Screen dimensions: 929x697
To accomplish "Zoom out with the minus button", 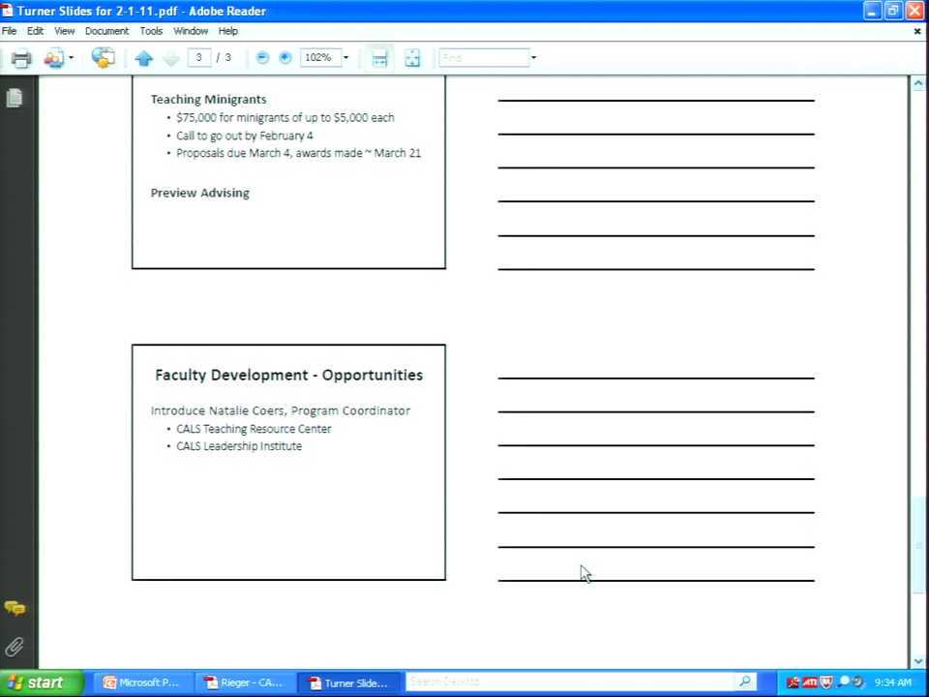I will coord(262,57).
